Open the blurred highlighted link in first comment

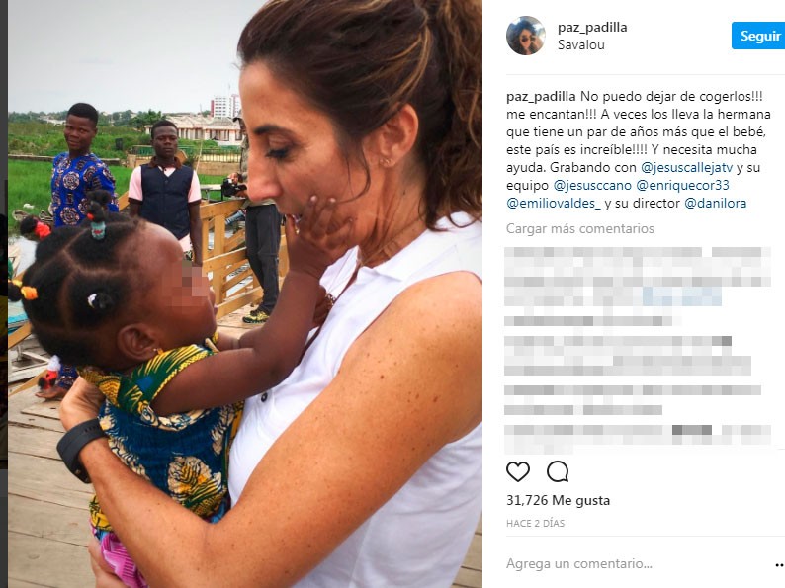pyautogui.click(x=682, y=297)
